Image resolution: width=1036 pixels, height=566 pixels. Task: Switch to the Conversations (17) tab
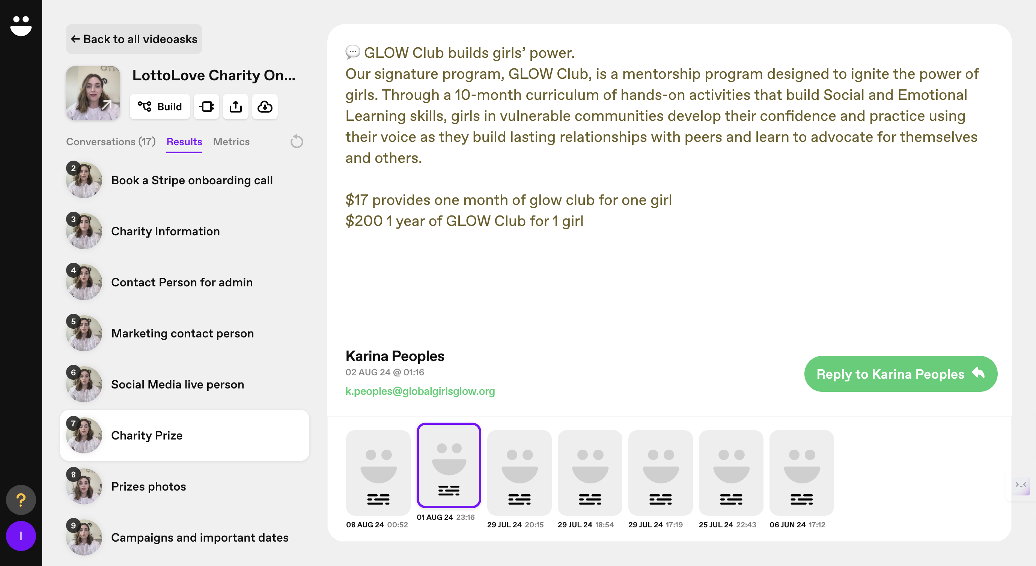click(111, 141)
